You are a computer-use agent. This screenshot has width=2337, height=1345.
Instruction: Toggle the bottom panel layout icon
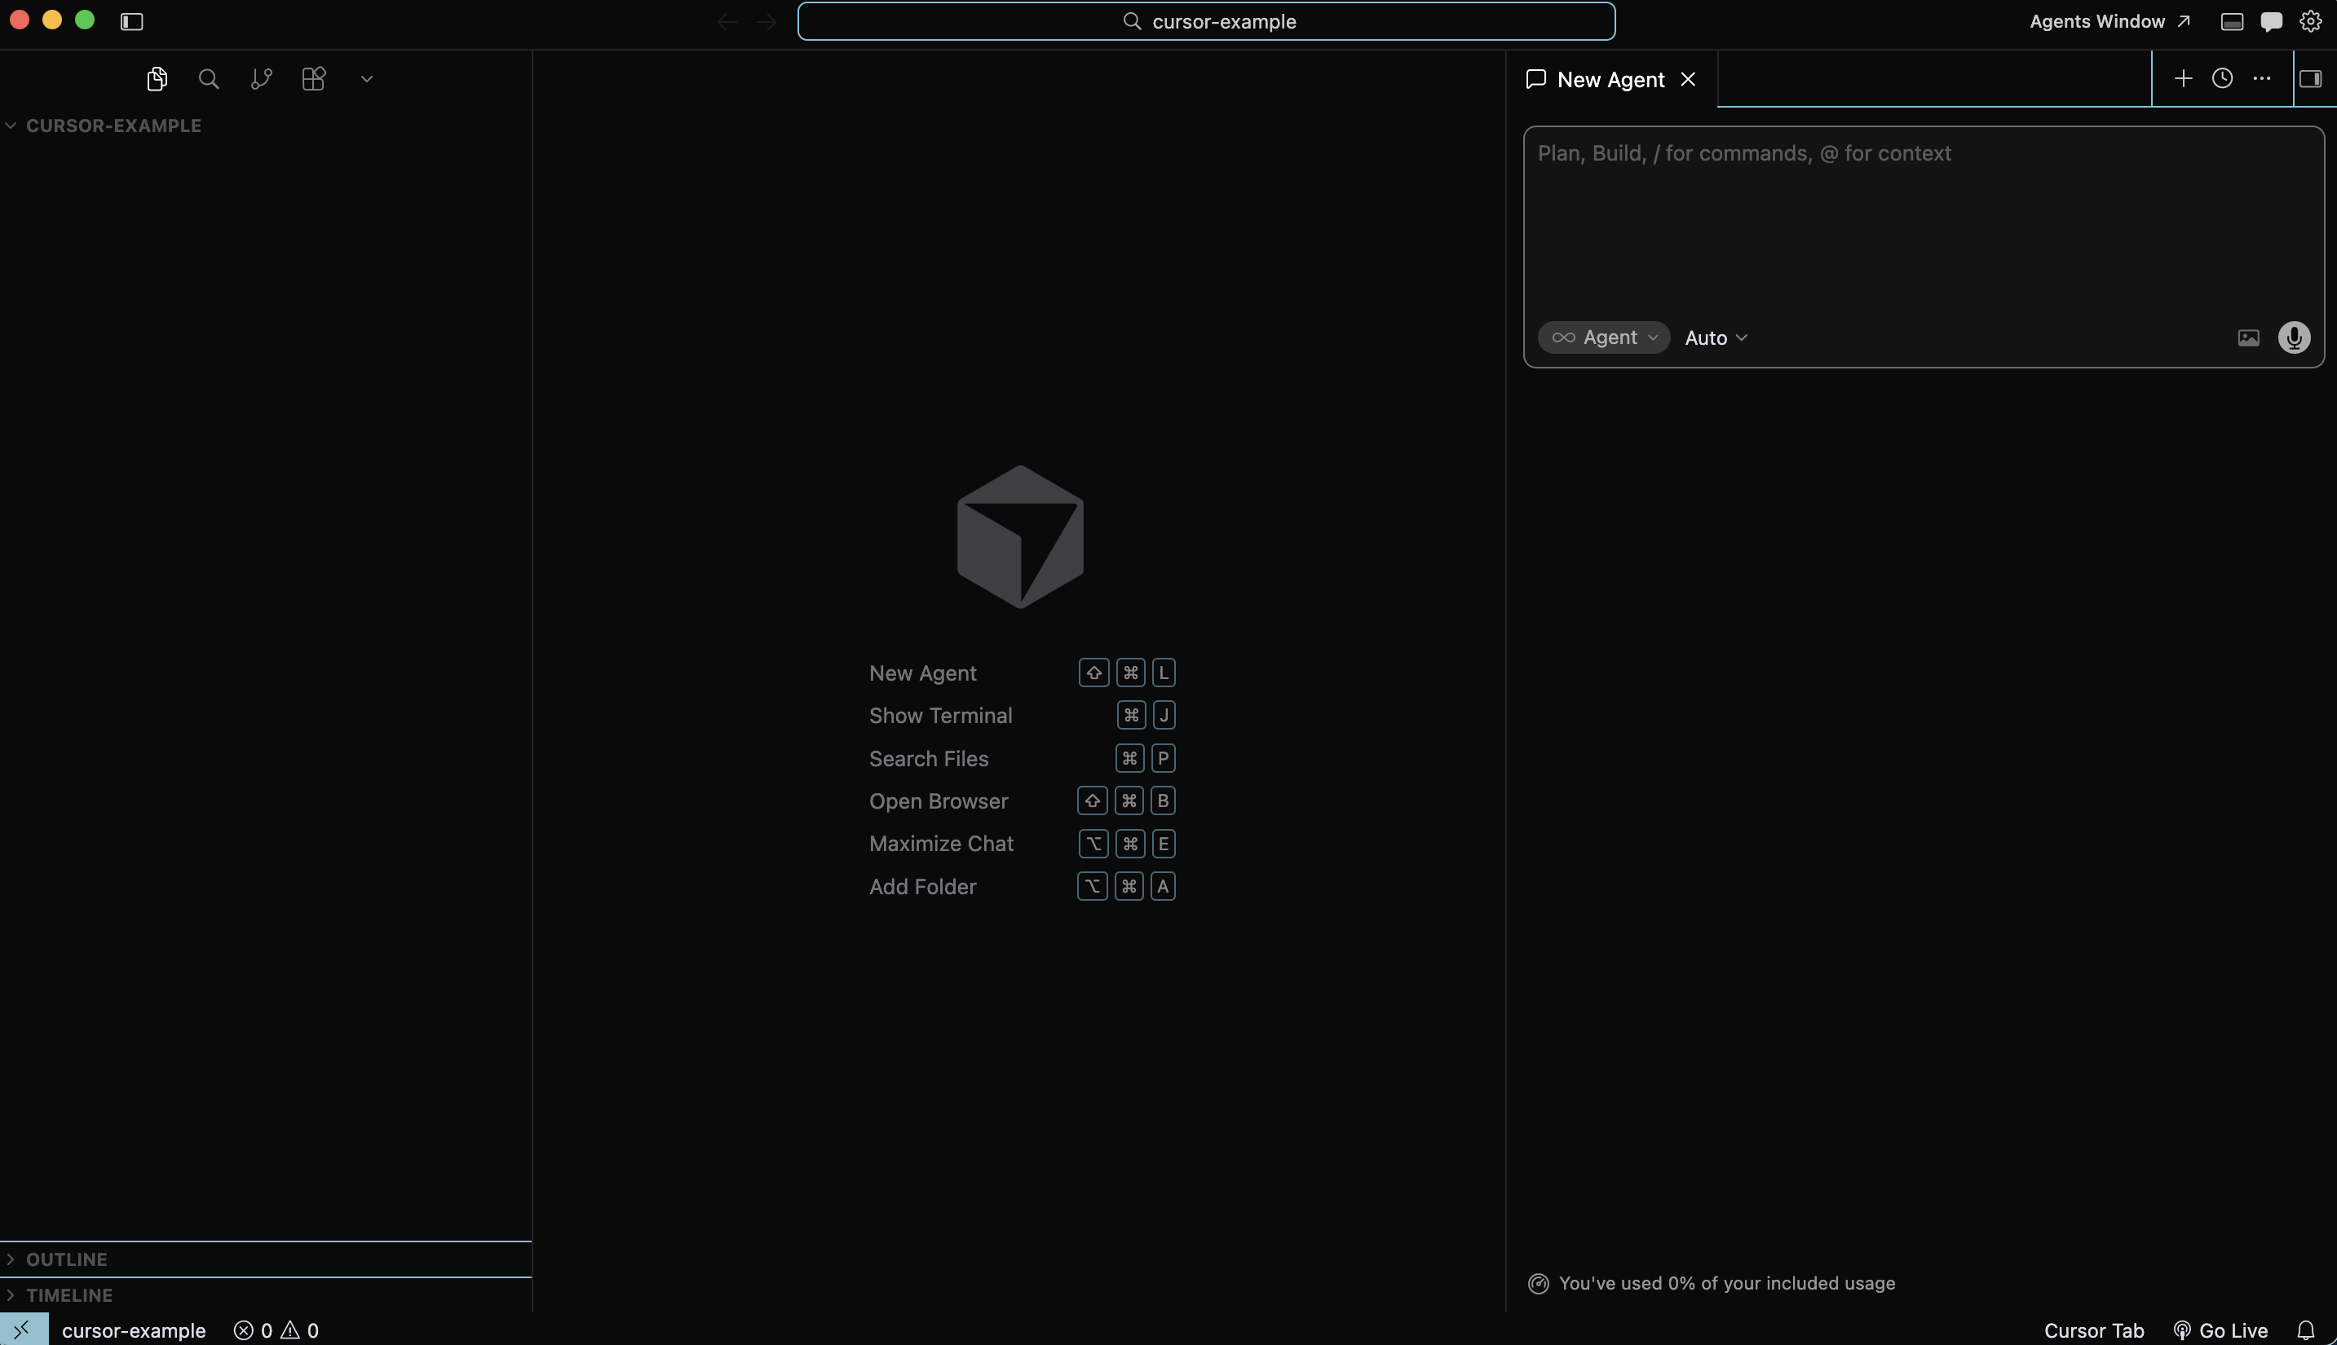(x=2232, y=21)
